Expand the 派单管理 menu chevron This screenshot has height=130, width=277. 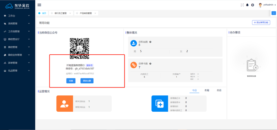click(x=29, y=63)
